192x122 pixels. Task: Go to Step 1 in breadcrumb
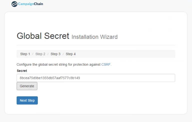25,54
